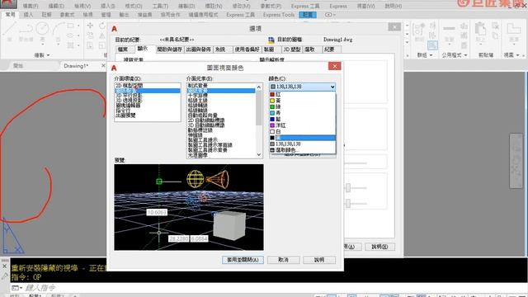Open the 開始 document tab

pos(18,66)
